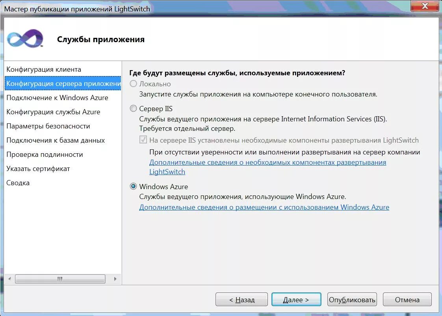The image size is (442, 316).
Task: Cancel the wizard with Отмена
Action: point(407,299)
